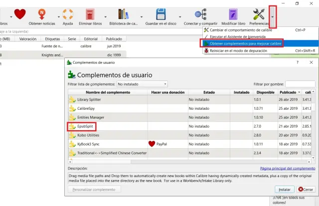
Task: Click Guardar en el disco icon
Action: pyautogui.click(x=160, y=13)
